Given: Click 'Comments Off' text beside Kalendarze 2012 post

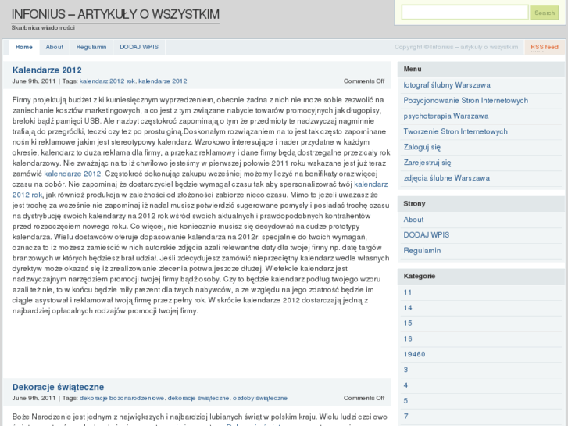Looking at the screenshot, I should [364, 81].
